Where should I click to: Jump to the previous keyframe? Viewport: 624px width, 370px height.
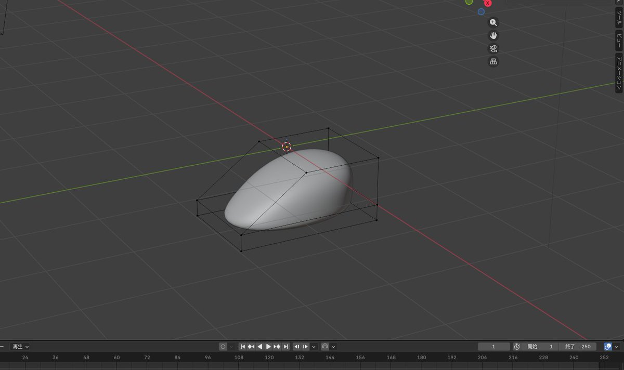click(251, 347)
